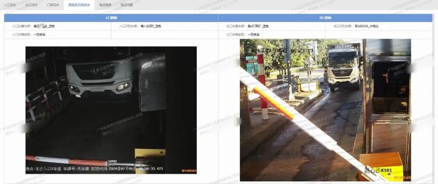Click the entrance image 图片获取成功 status text
Screen dimensions: 438x184
tap(189, 171)
